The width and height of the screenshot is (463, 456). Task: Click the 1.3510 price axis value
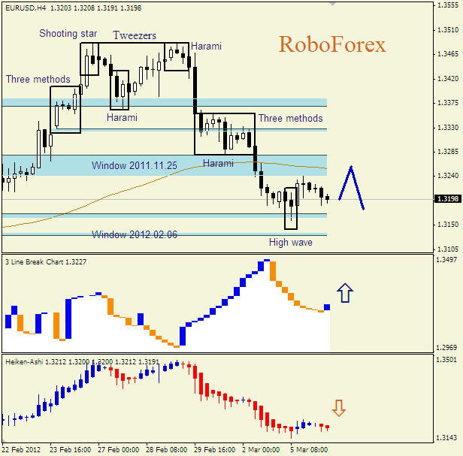pos(448,30)
